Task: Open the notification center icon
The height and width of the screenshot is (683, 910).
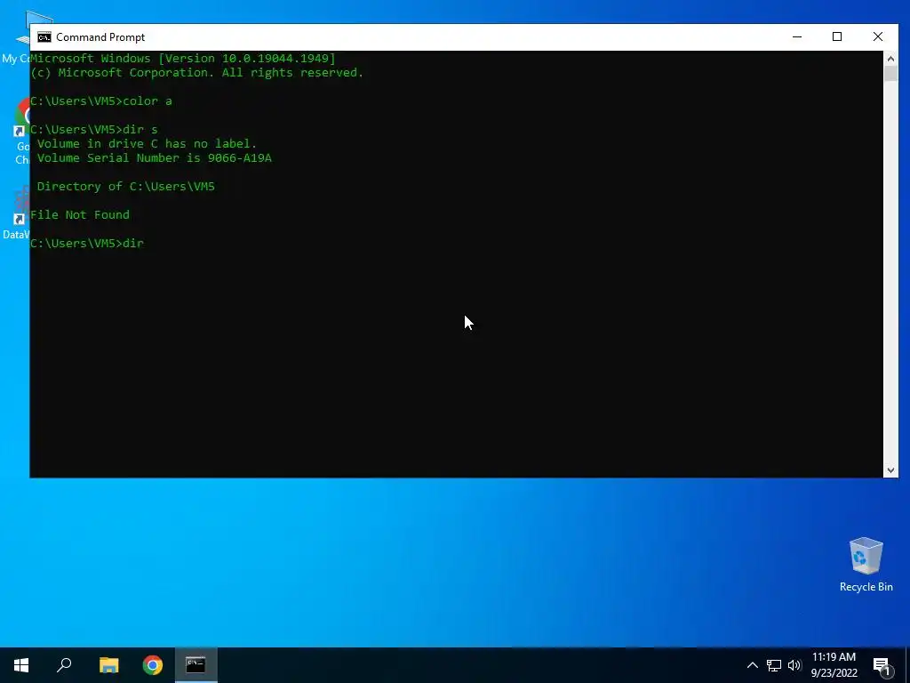Action: (x=882, y=665)
